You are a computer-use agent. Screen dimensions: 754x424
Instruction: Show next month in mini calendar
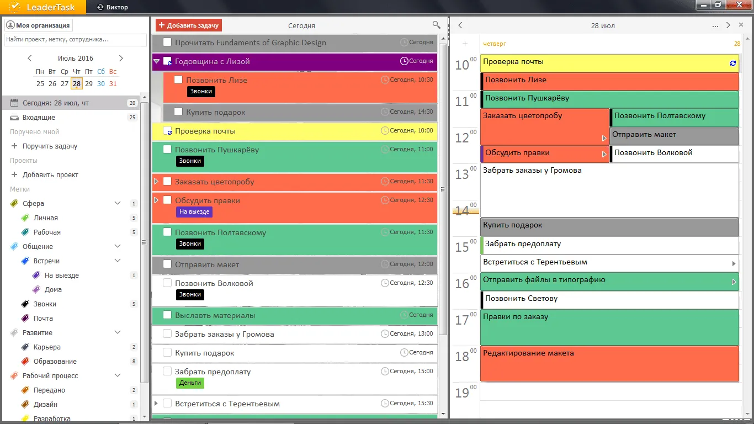click(121, 58)
